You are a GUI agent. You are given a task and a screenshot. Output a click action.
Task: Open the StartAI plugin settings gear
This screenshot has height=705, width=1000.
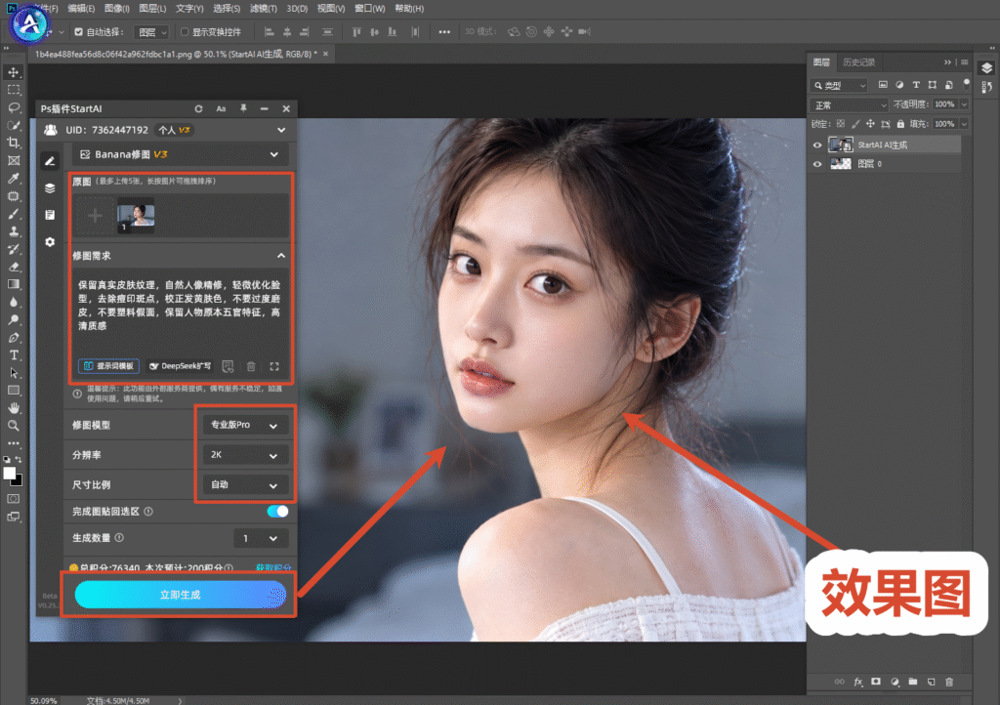pos(50,241)
